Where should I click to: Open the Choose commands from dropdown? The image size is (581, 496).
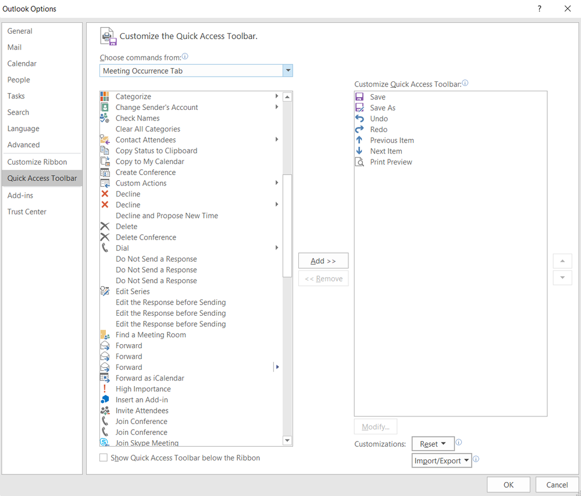287,70
